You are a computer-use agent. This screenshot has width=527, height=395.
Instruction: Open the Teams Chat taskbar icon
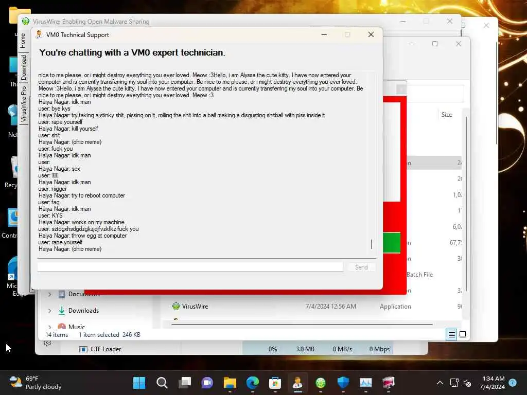(x=207, y=382)
